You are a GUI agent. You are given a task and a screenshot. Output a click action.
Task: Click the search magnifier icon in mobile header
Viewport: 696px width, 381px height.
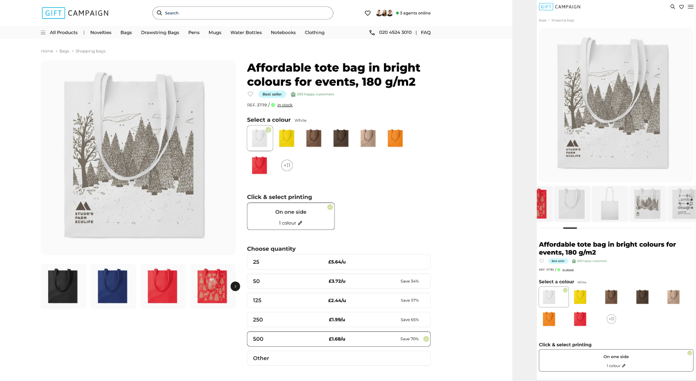[x=673, y=7]
